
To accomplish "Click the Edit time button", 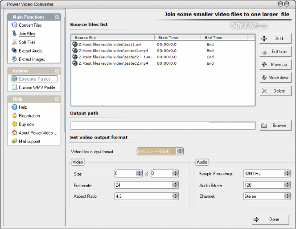I will pyautogui.click(x=275, y=52).
